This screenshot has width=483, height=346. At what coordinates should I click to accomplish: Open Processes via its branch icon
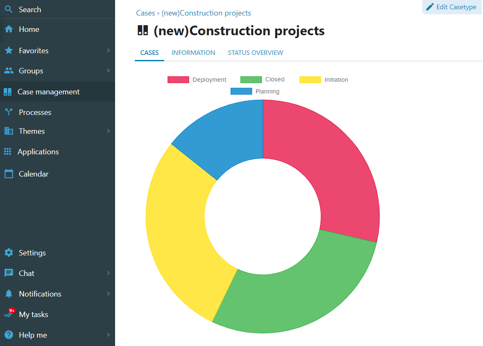(x=8, y=112)
